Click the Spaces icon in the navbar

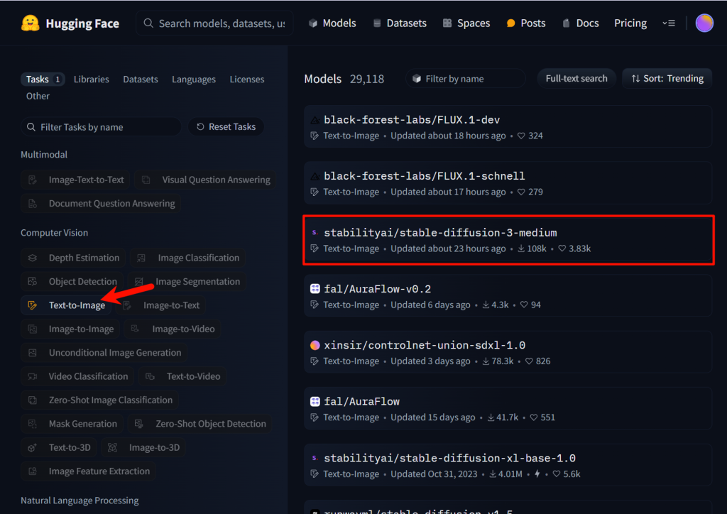point(447,23)
